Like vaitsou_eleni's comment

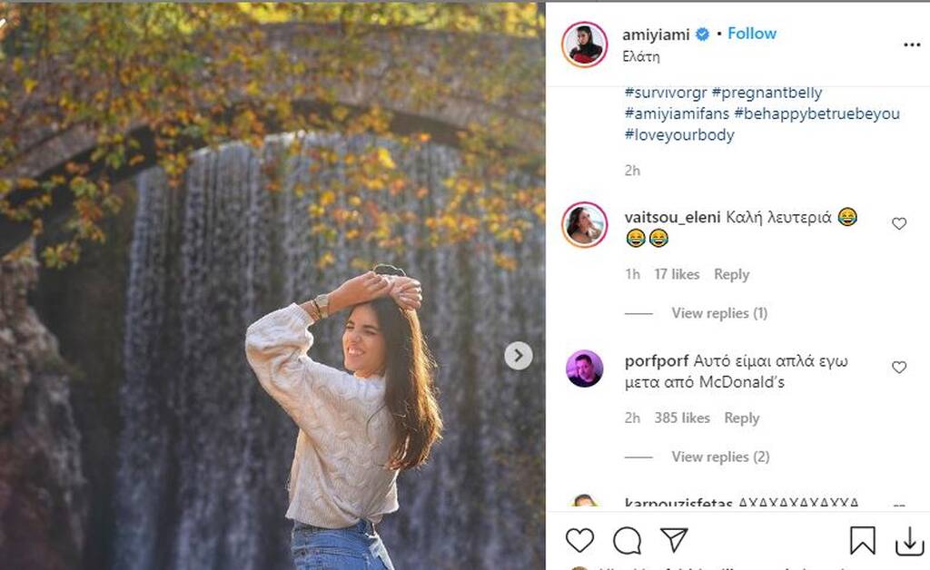coord(899,223)
